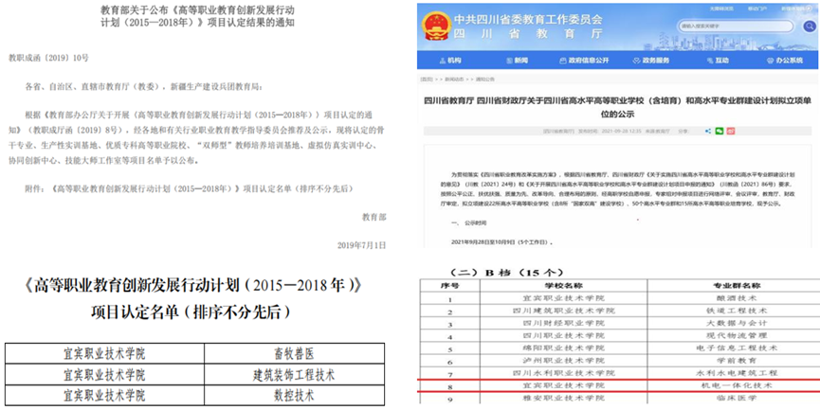820x410 pixels.
Task: Select the 数控技术 table cell
Action: coord(293,393)
